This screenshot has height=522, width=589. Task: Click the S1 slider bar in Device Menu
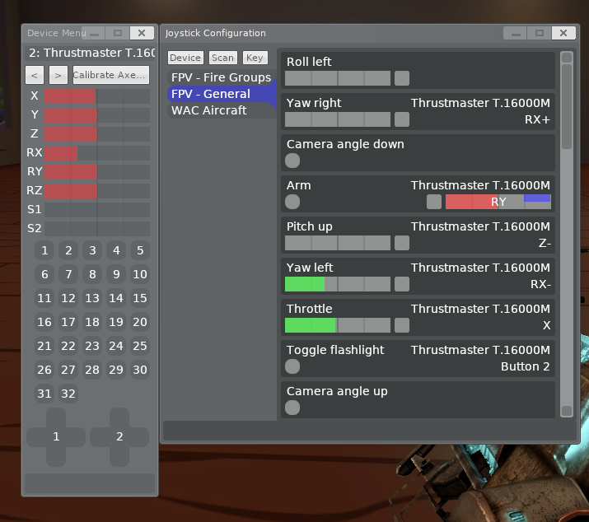point(97,210)
